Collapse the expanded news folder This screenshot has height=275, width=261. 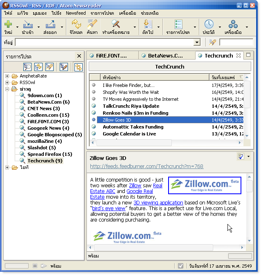(x=7, y=89)
